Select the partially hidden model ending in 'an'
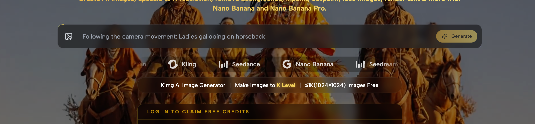This screenshot has width=535, height=124. click(143, 64)
